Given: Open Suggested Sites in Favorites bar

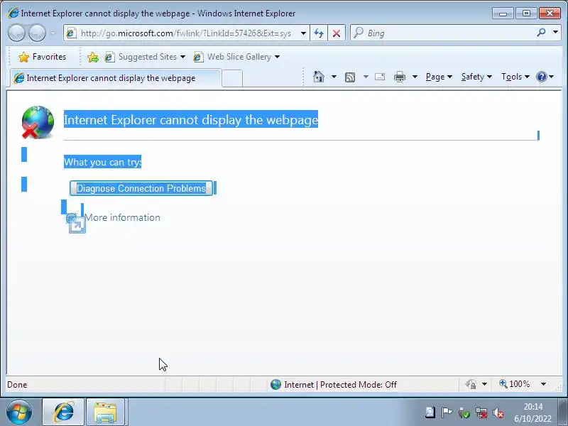Looking at the screenshot, I should click(x=145, y=57).
